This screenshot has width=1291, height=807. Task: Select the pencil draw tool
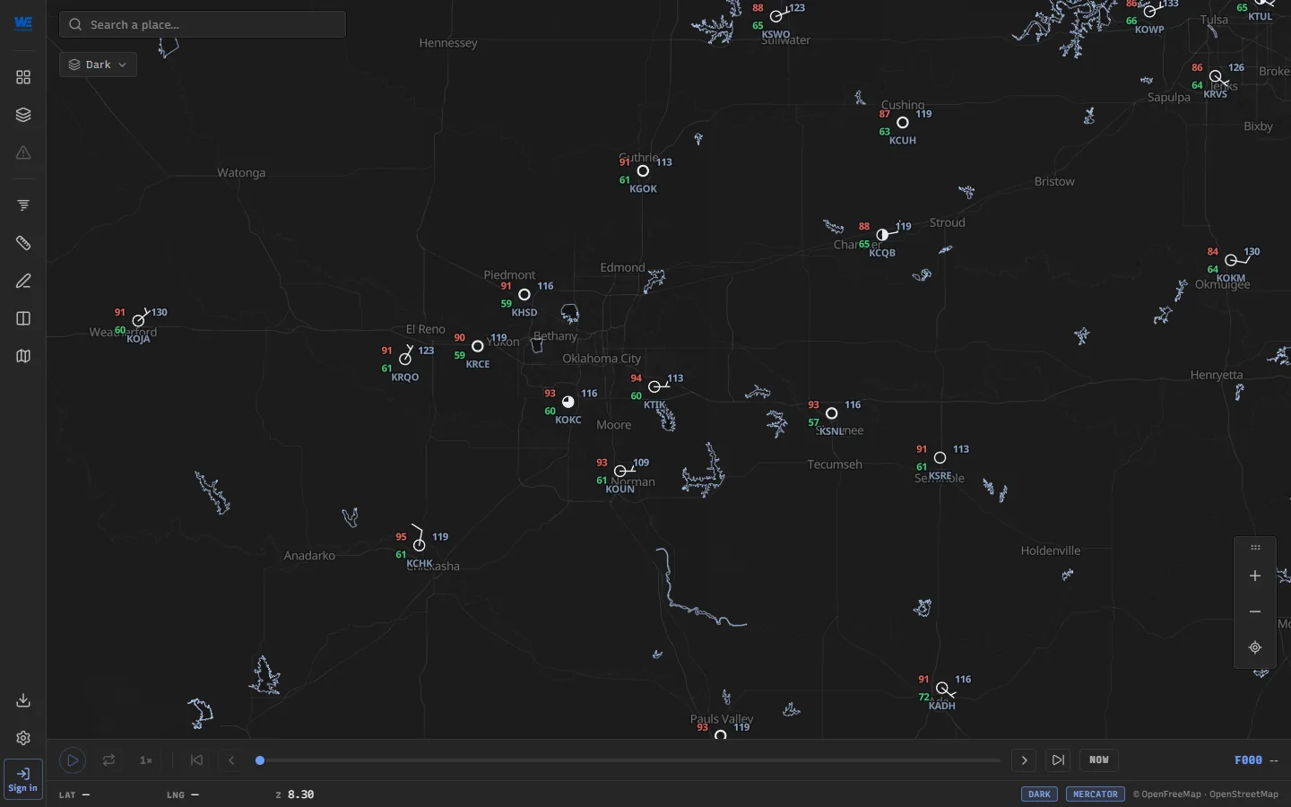tap(23, 281)
